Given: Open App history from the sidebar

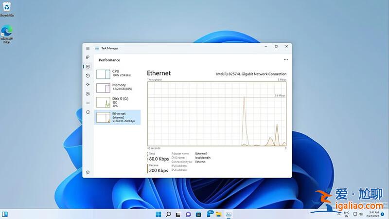Looking at the screenshot, I should (x=88, y=75).
